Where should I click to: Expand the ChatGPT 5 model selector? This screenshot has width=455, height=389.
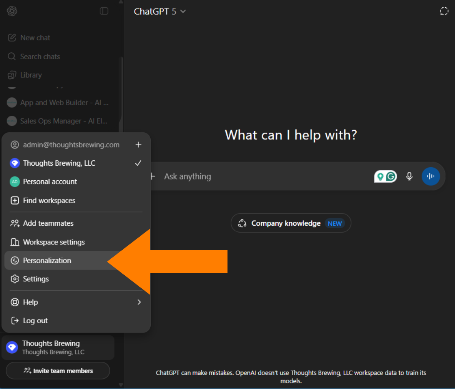[x=160, y=11]
